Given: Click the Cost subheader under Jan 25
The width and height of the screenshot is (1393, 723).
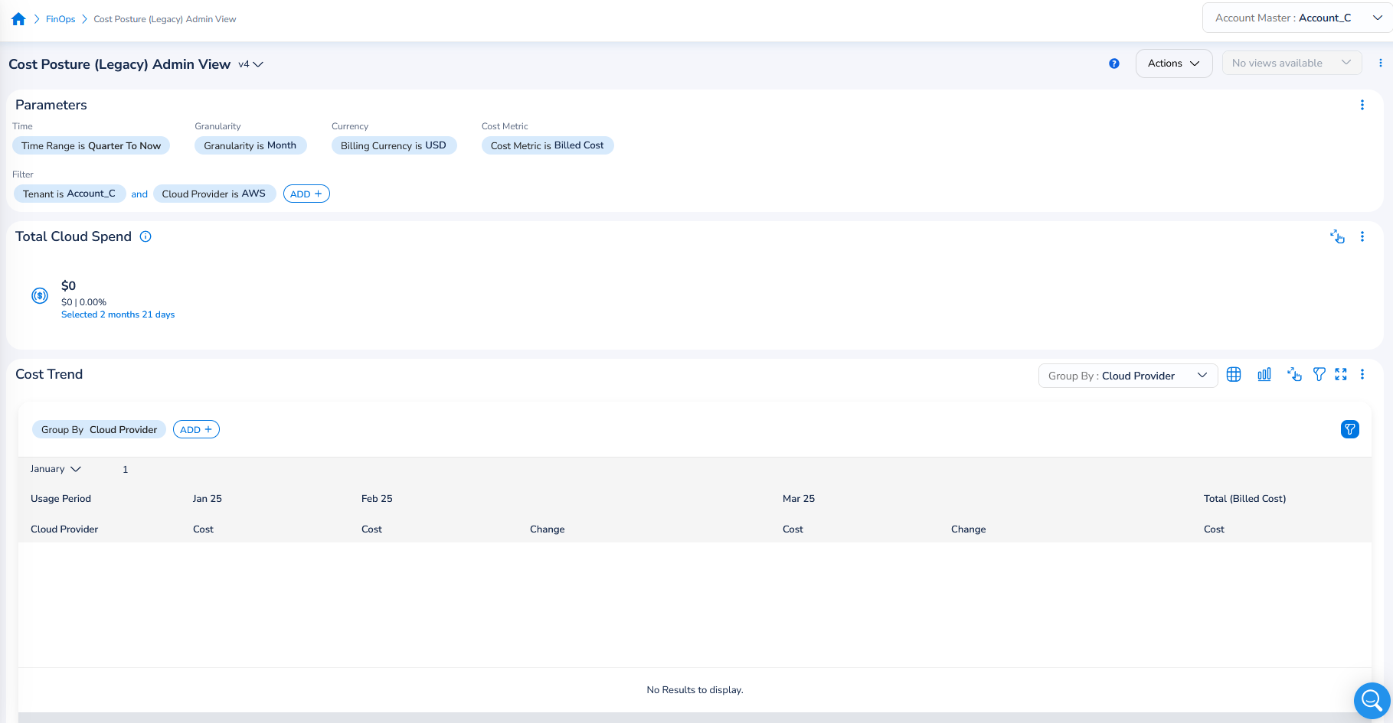Looking at the screenshot, I should coord(203,529).
